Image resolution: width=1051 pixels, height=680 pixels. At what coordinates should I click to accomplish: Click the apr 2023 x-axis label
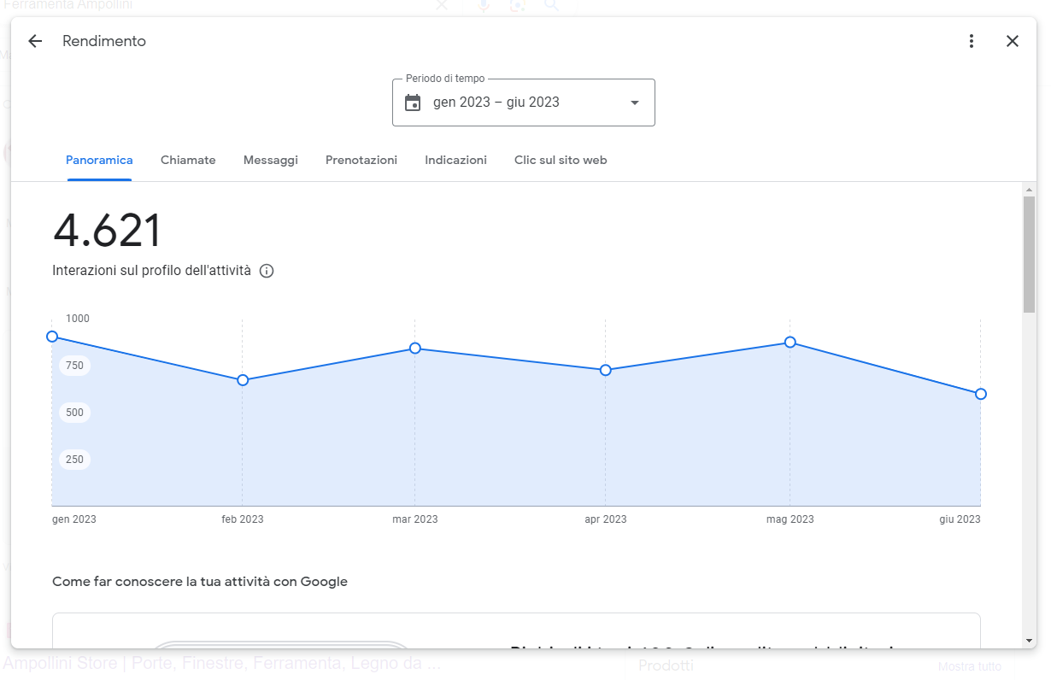click(606, 519)
